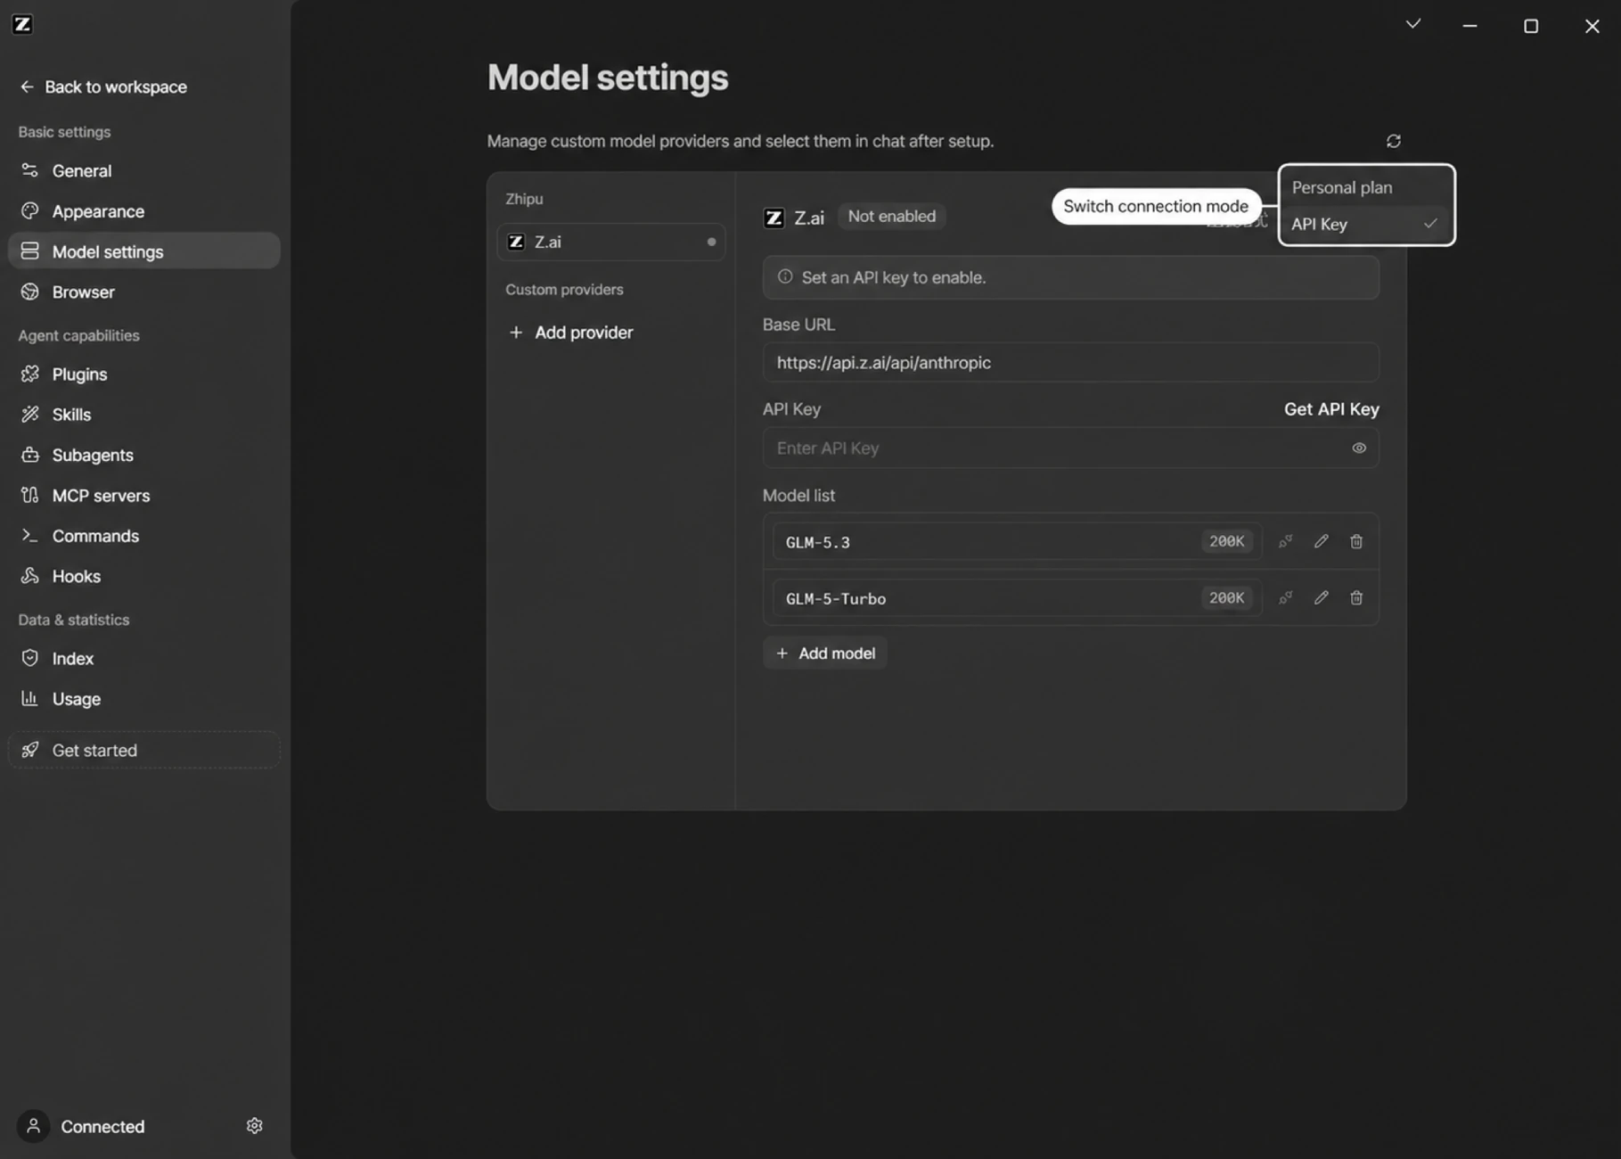Select the API Key connection mode option
1621x1159 pixels.
[x=1366, y=224]
